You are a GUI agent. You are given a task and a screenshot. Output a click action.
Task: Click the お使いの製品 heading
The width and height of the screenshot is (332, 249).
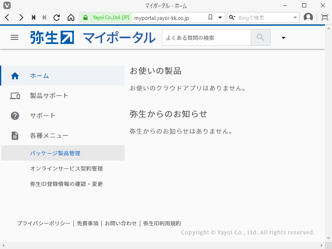point(156,71)
